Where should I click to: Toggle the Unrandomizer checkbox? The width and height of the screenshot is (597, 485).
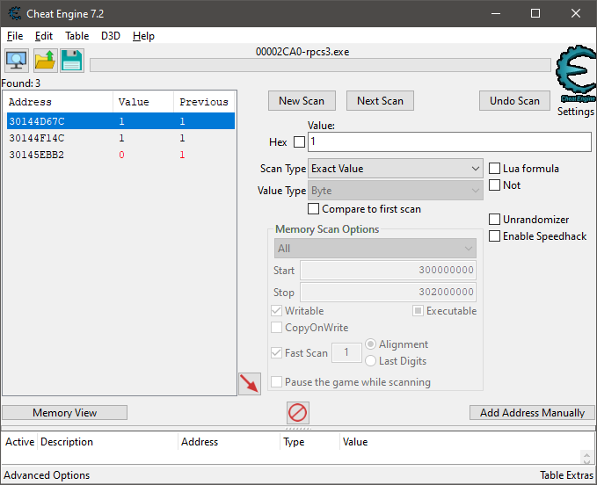494,220
